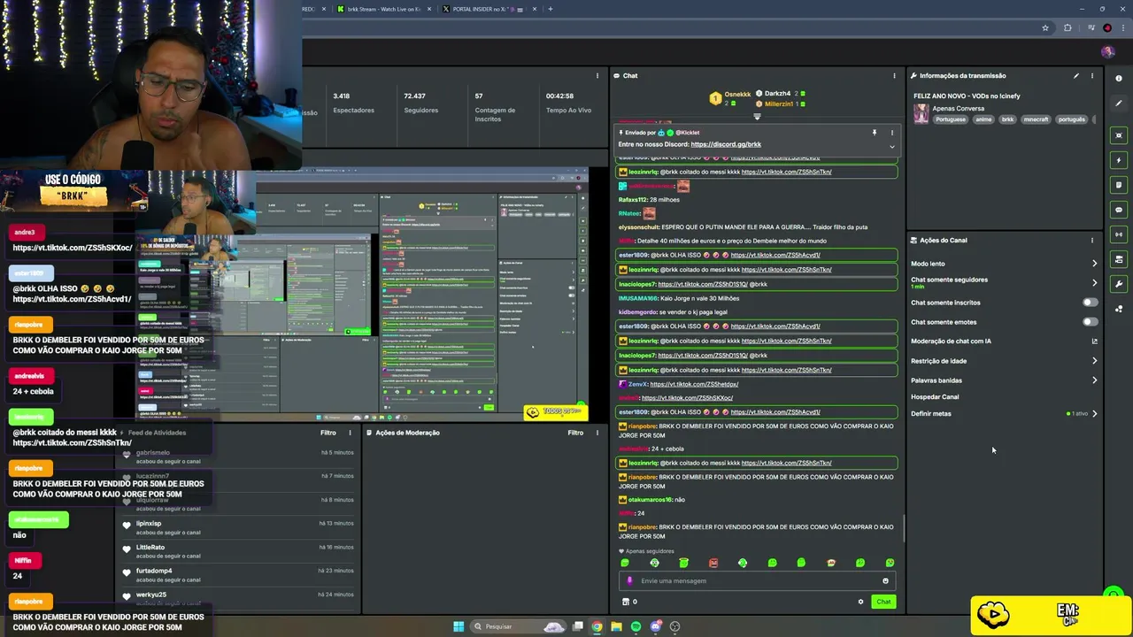Expand Modo lento settings
1133x637 pixels.
(1094, 264)
